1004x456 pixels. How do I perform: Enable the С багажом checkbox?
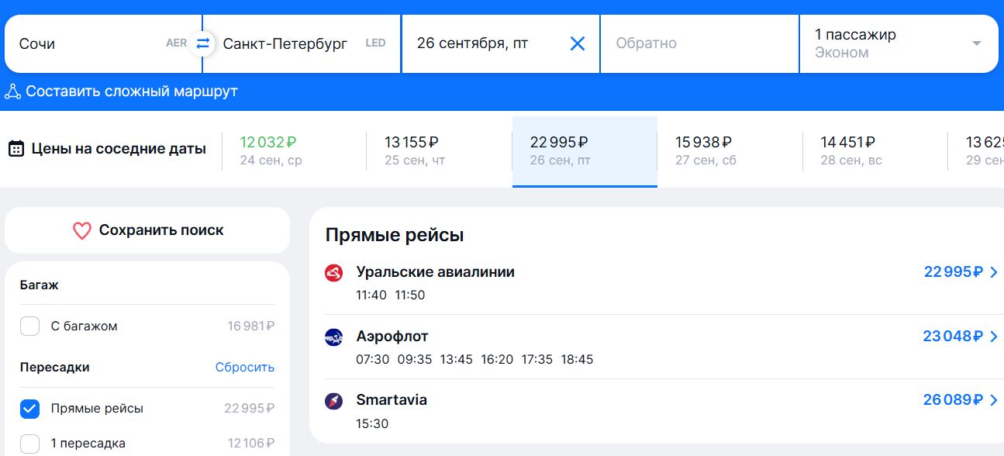[x=29, y=326]
